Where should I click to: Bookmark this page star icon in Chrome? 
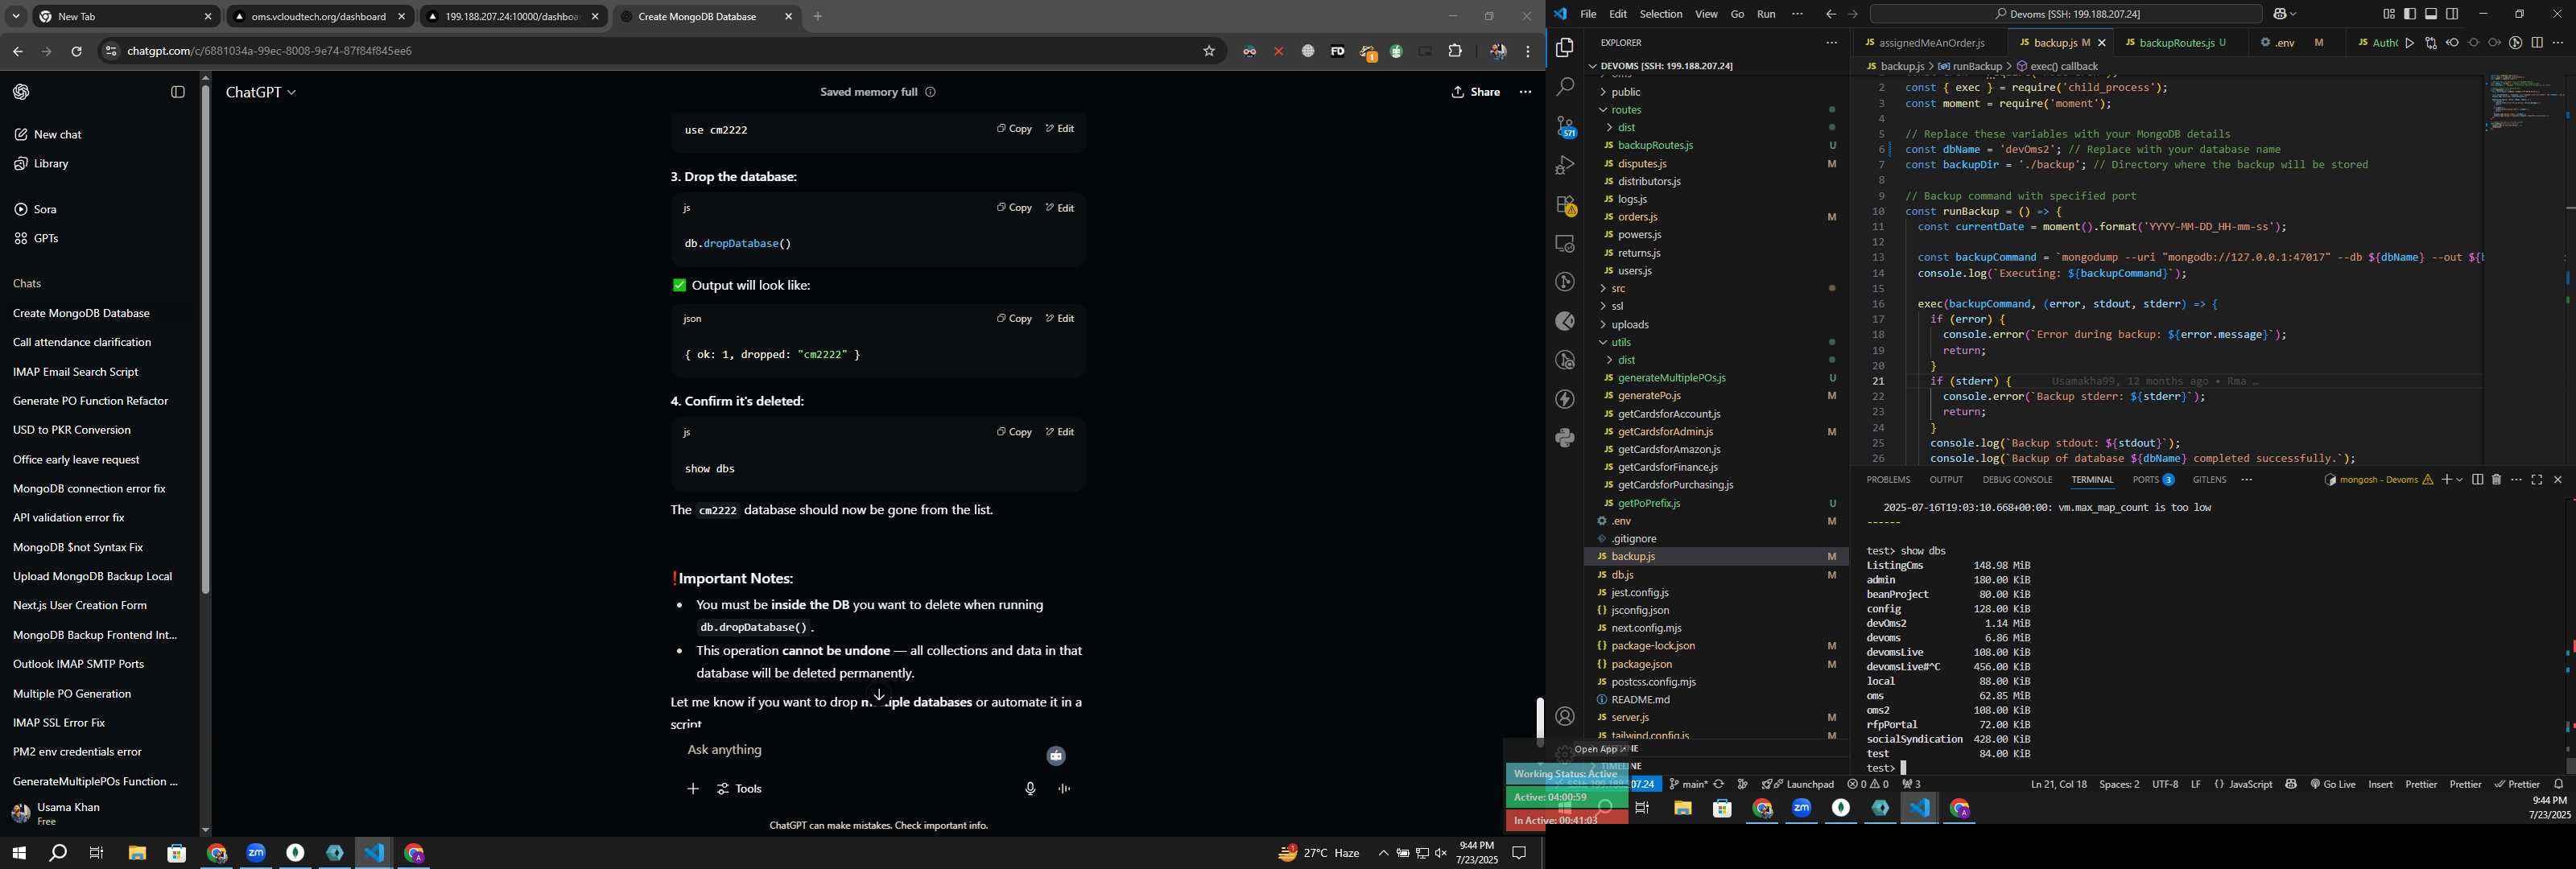pos(1209,51)
